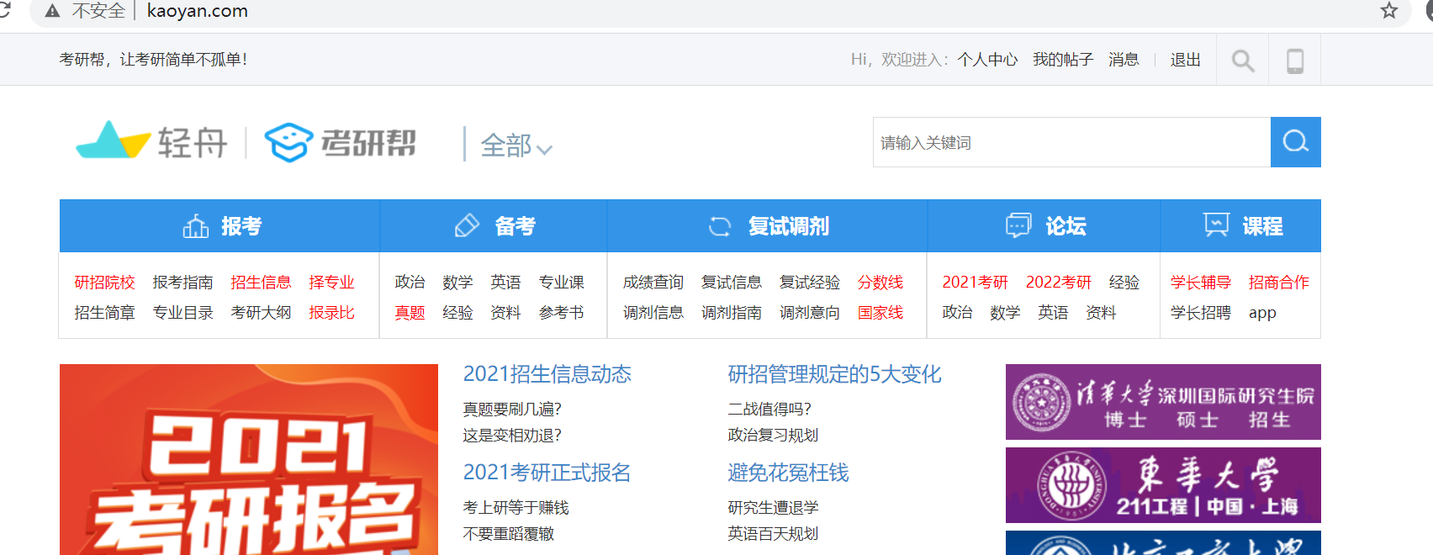Open the 学长辅导 link
This screenshot has height=555, width=1433.
tap(1200, 283)
